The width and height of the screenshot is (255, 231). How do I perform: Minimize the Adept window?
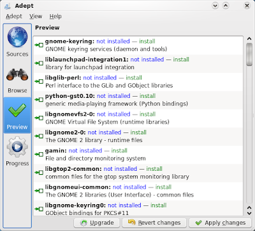click(x=215, y=6)
